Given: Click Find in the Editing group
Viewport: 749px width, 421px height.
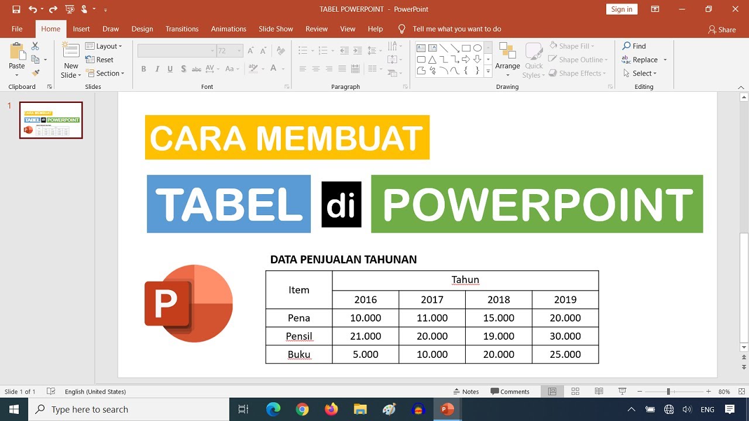Looking at the screenshot, I should click(634, 46).
